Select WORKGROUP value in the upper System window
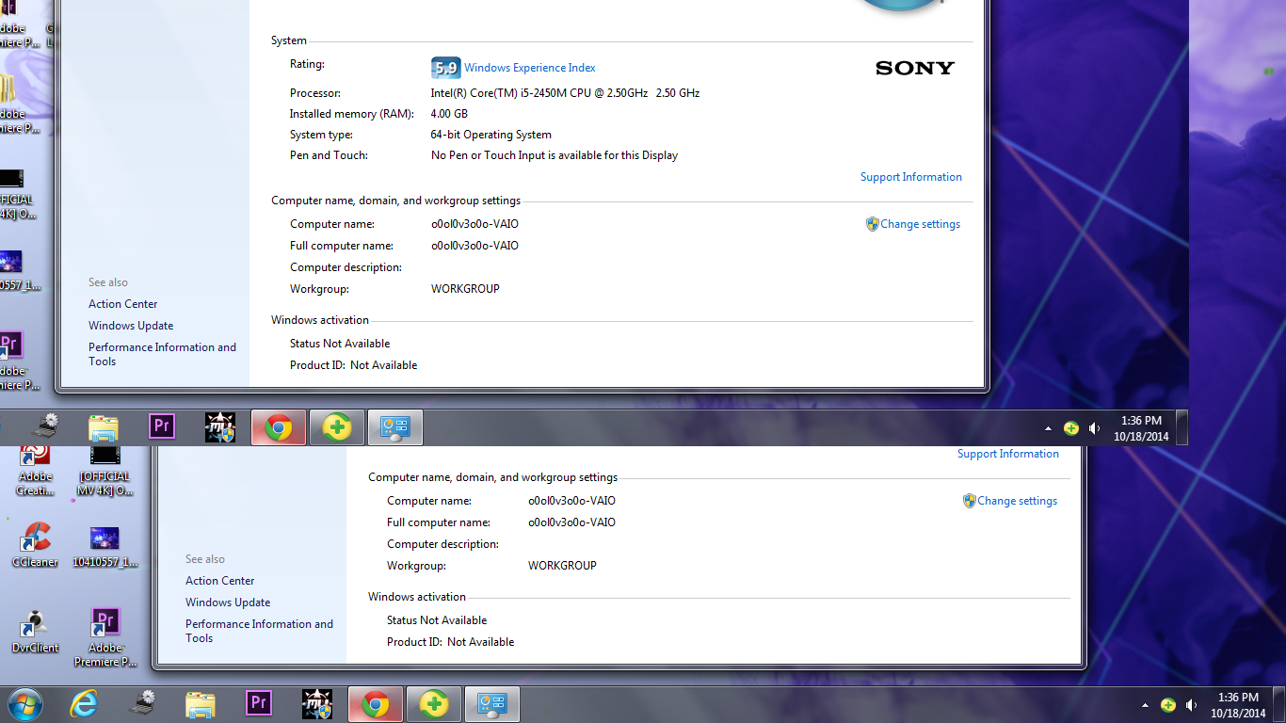Image resolution: width=1286 pixels, height=723 pixels. click(465, 289)
